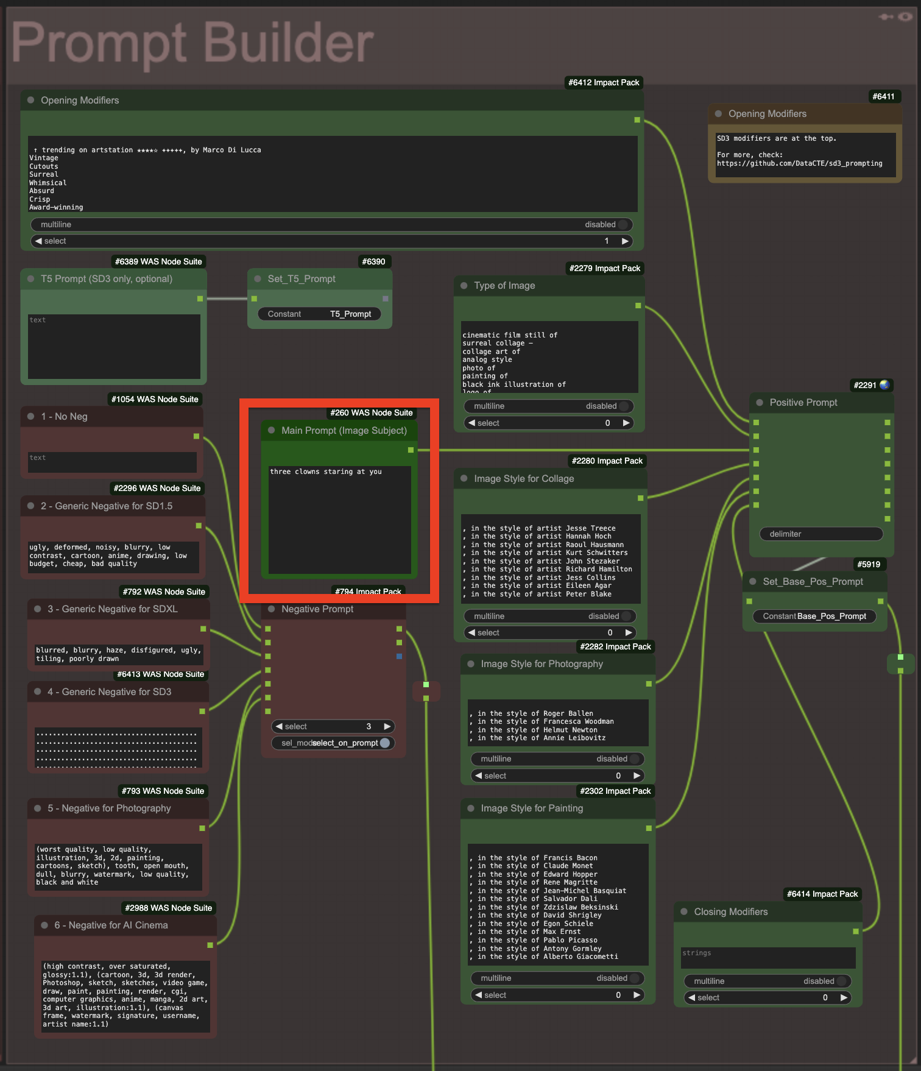The image size is (921, 1071).
Task: Click the collapse dot on Image Style for Painting
Action: [x=471, y=808]
